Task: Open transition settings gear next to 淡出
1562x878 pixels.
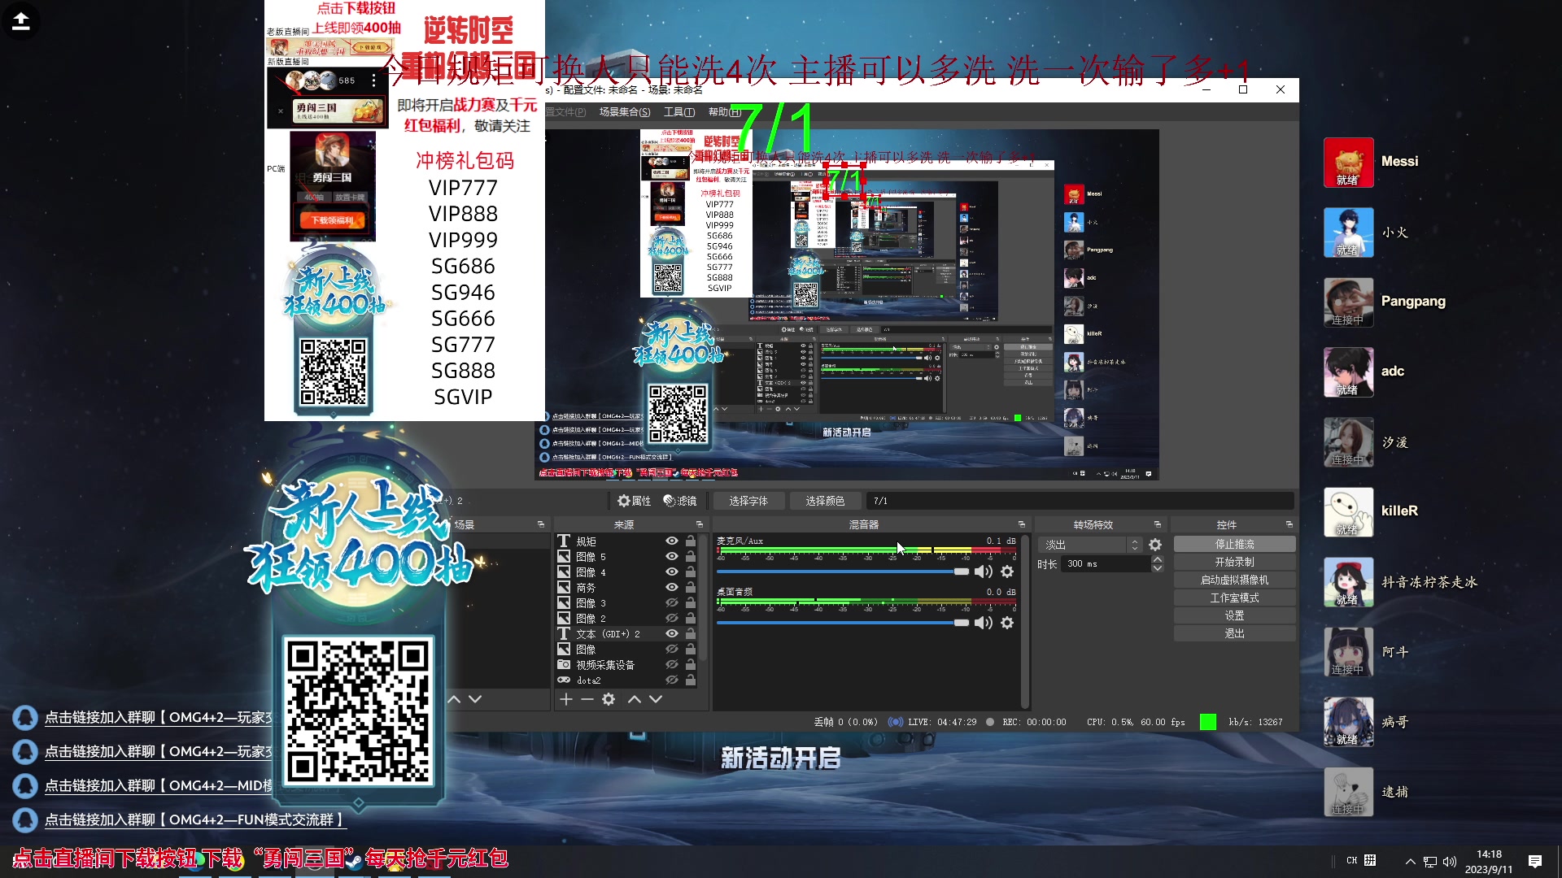Action: click(x=1155, y=544)
